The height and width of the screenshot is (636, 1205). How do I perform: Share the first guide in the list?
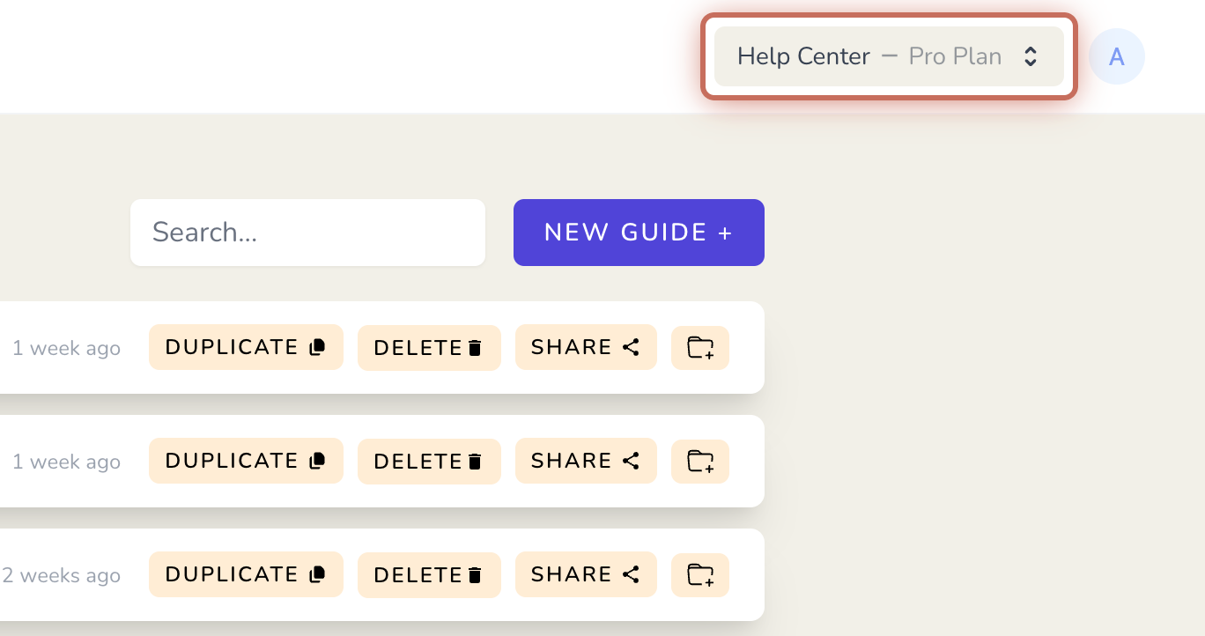pyautogui.click(x=586, y=347)
